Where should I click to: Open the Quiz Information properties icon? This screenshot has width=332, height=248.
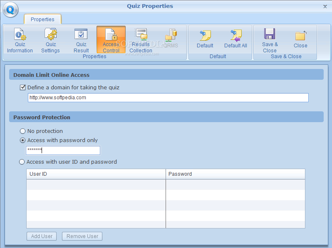click(20, 40)
